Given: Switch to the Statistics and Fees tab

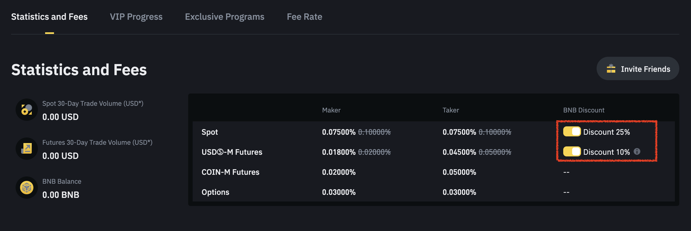Looking at the screenshot, I should coord(49,17).
